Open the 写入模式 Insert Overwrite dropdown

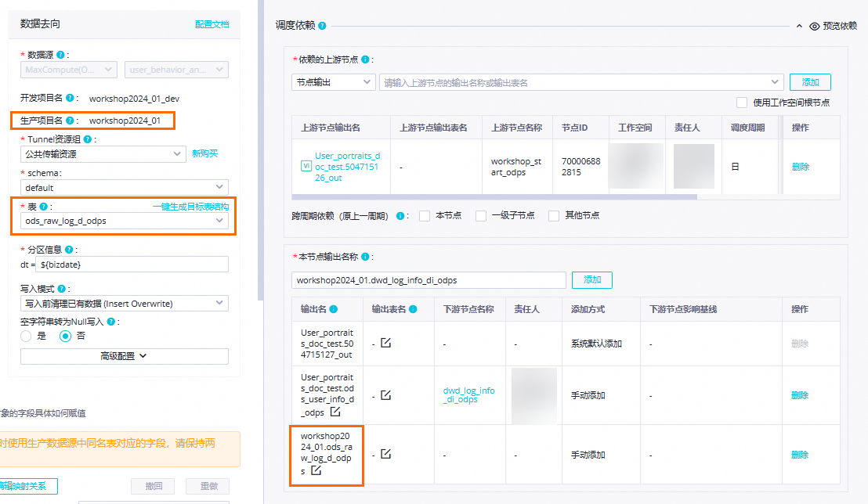click(x=125, y=303)
